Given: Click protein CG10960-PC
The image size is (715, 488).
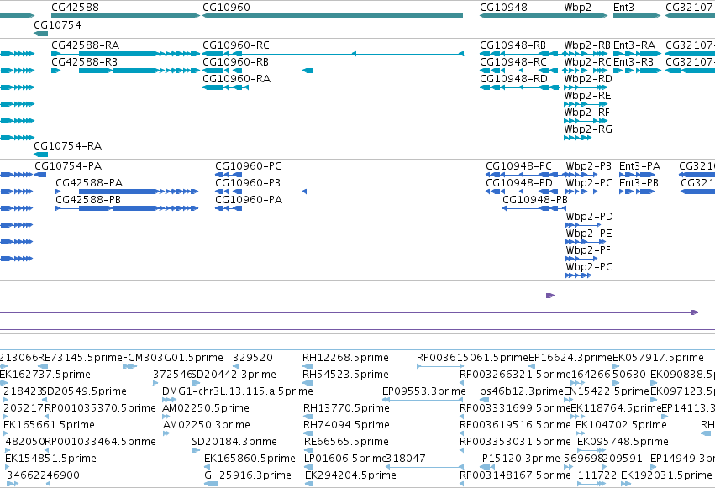Looking at the screenshot, I should coord(229,175).
